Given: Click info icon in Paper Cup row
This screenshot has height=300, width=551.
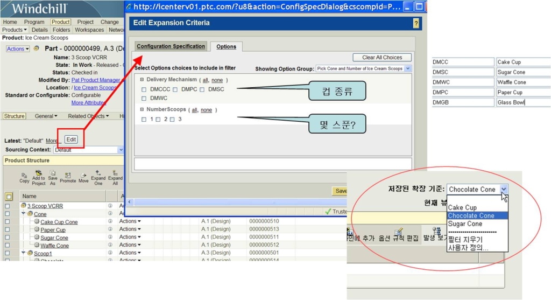Looking at the screenshot, I should pyautogui.click(x=110, y=229).
